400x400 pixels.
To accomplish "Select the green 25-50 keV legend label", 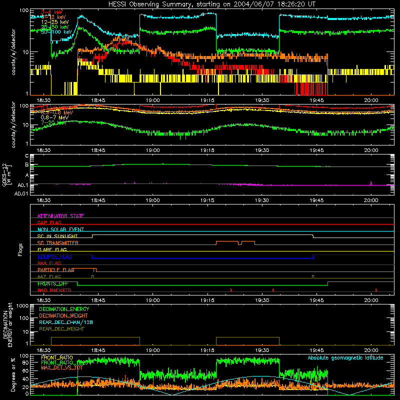I will click(55, 27).
